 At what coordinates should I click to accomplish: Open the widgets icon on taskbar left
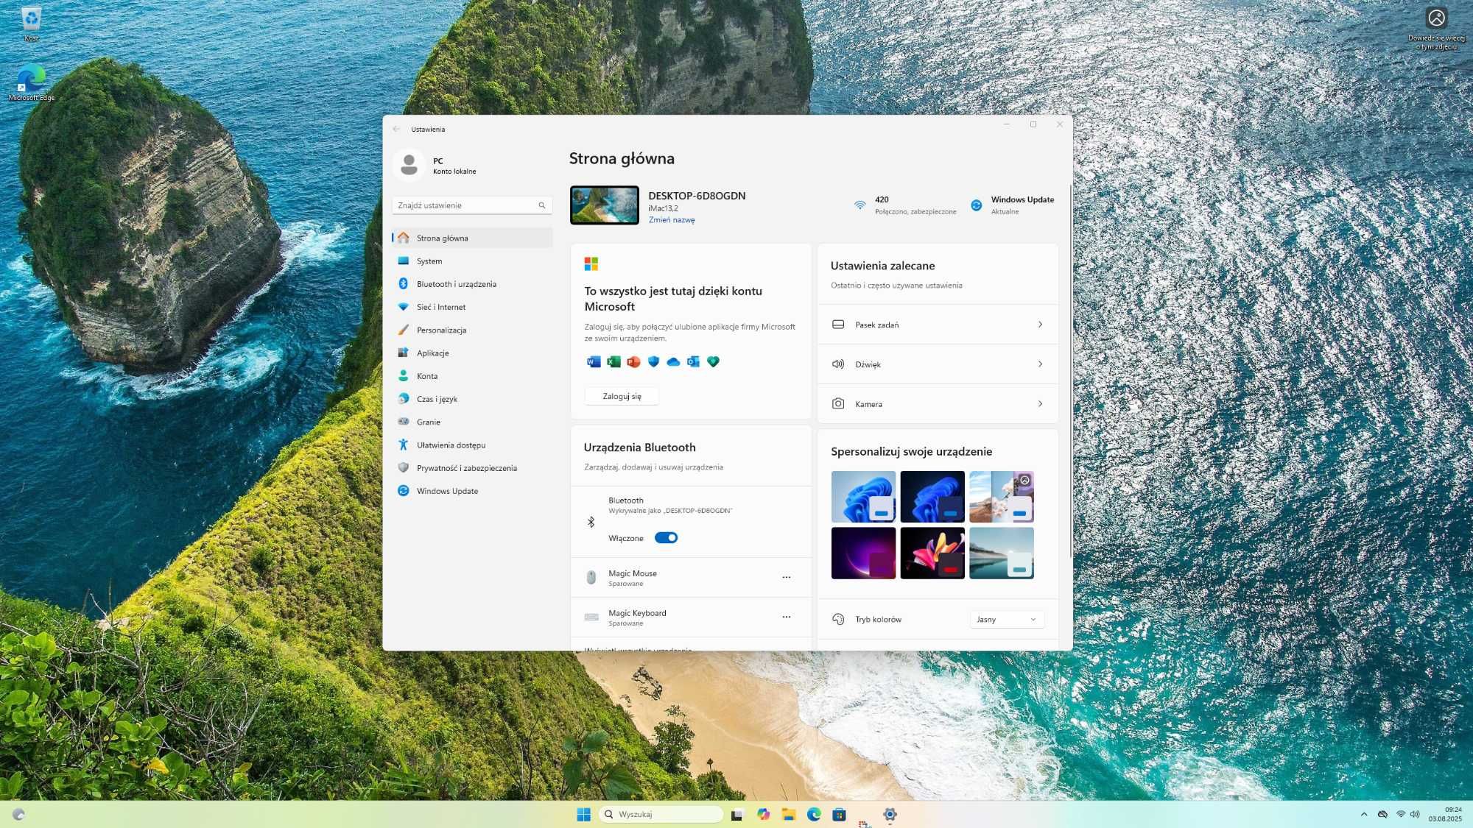coord(19,814)
